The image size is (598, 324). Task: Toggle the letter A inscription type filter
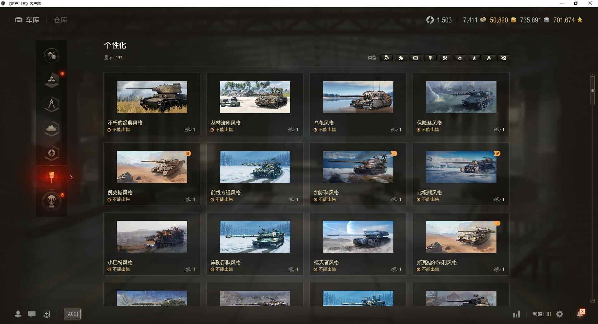tap(489, 58)
